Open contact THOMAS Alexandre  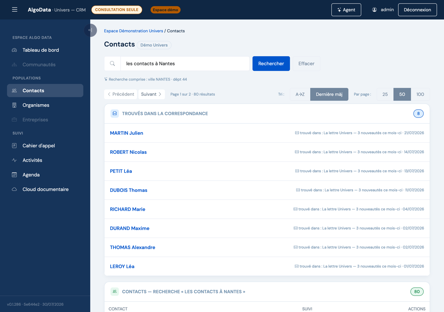point(133,247)
